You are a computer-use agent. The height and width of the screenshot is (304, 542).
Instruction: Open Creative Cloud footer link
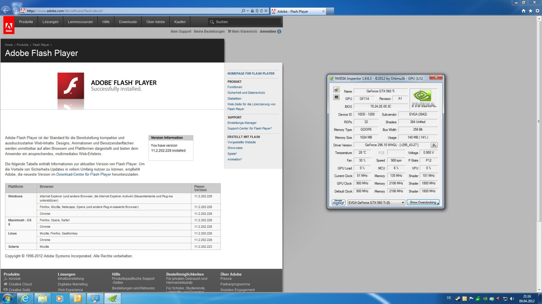click(20, 284)
